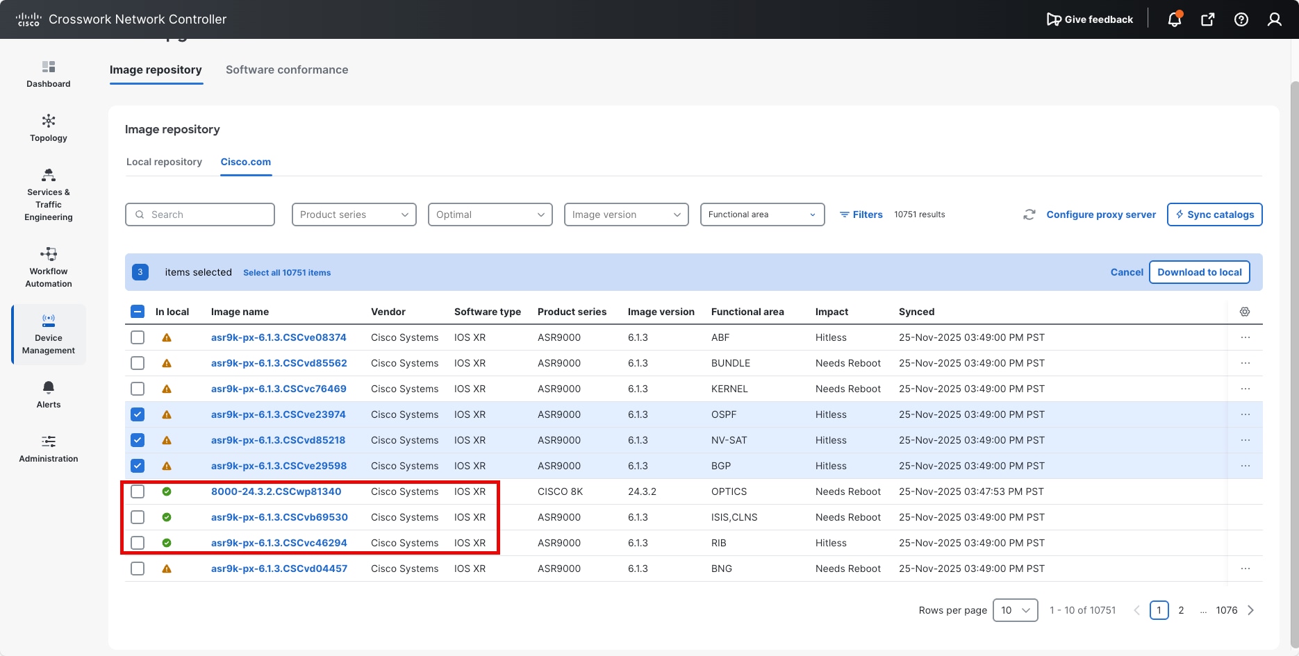The image size is (1299, 656).
Task: Toggle the header select-all checkbox
Action: 138,312
